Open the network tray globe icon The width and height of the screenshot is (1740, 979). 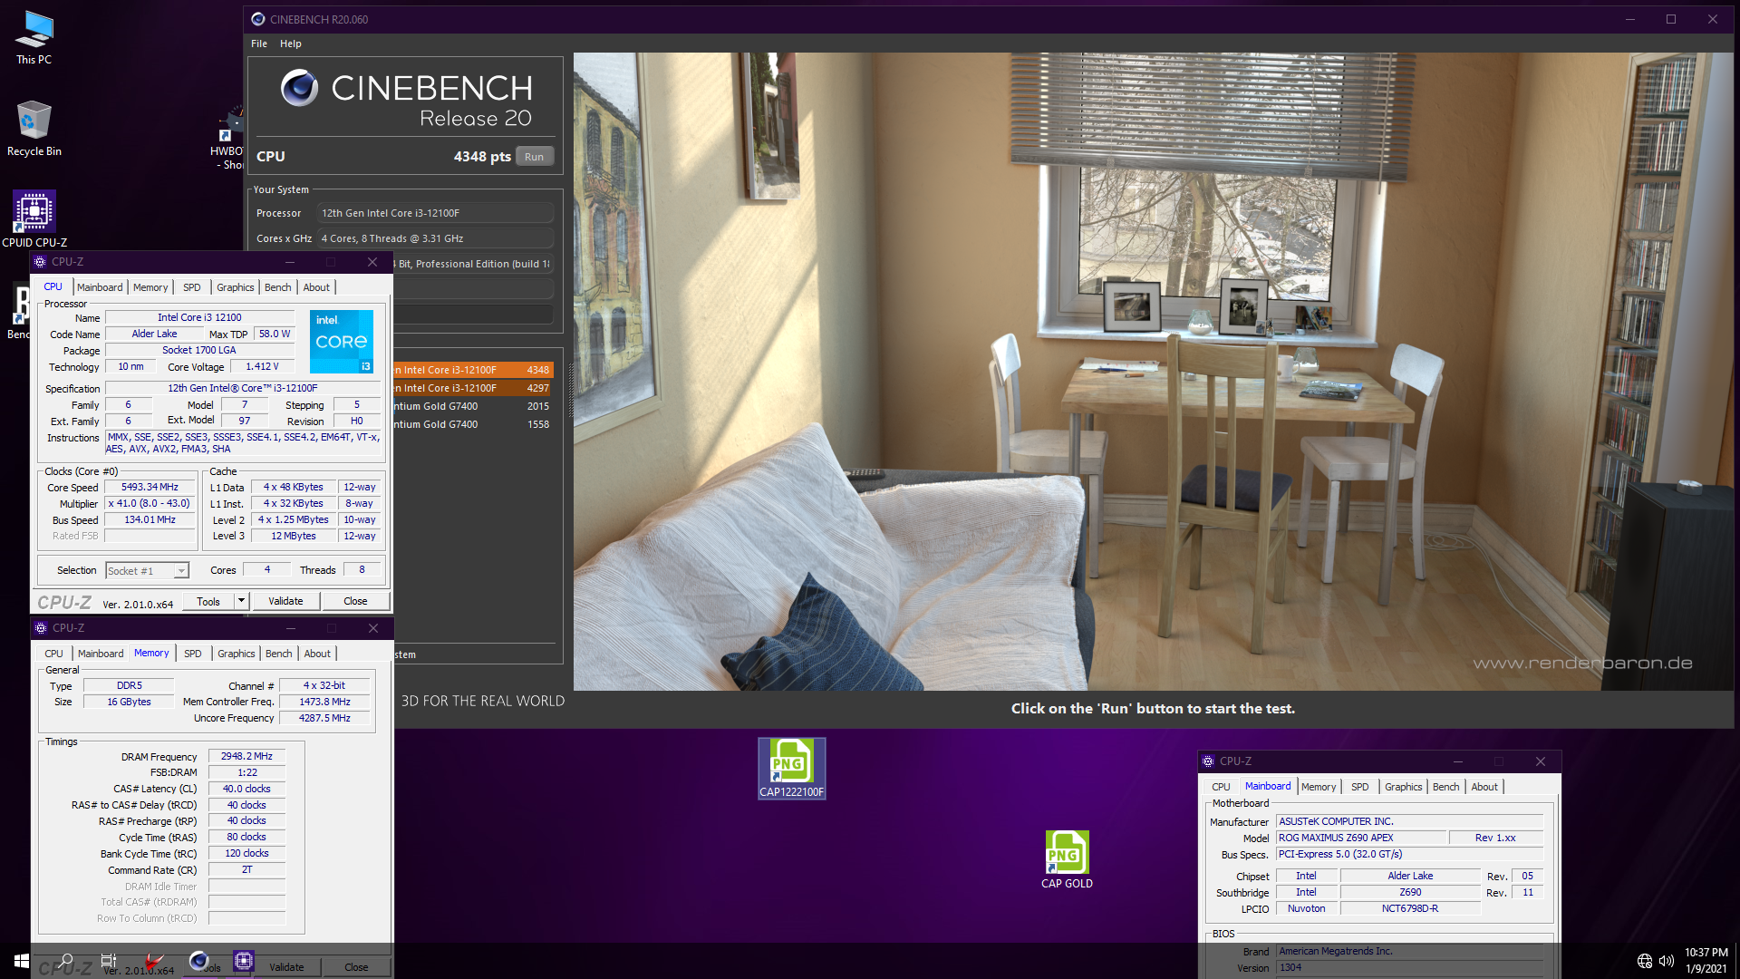point(1644,961)
